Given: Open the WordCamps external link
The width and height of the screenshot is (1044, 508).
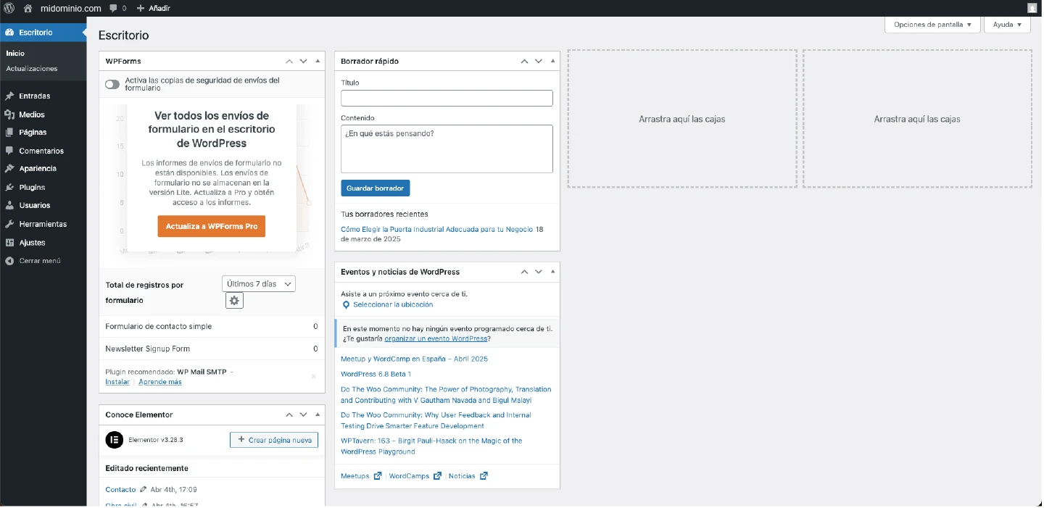Looking at the screenshot, I should point(415,476).
